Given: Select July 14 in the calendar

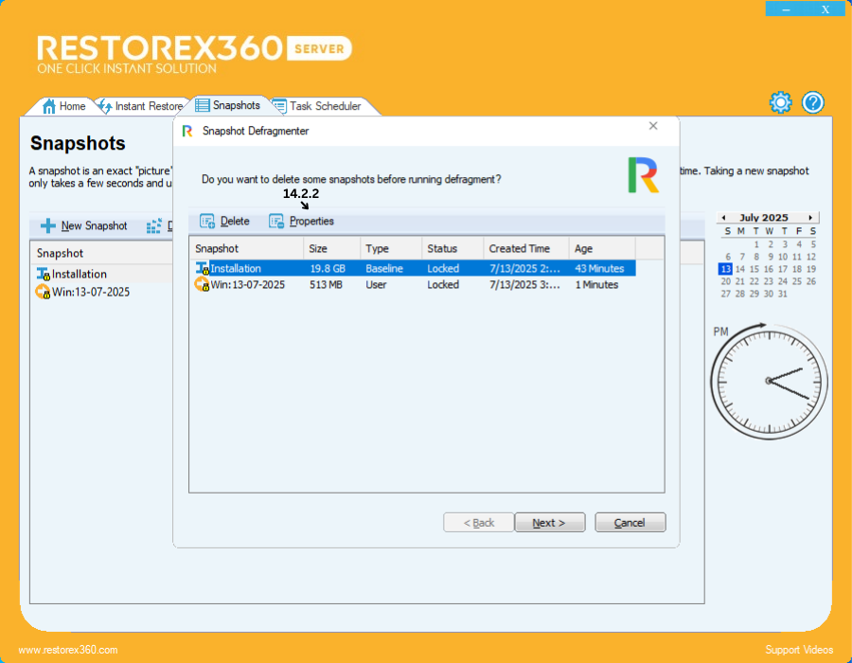Looking at the screenshot, I should 740,269.
